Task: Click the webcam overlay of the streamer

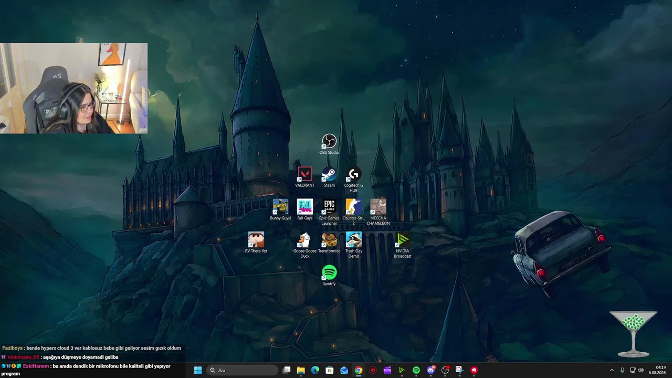Action: tap(73, 88)
